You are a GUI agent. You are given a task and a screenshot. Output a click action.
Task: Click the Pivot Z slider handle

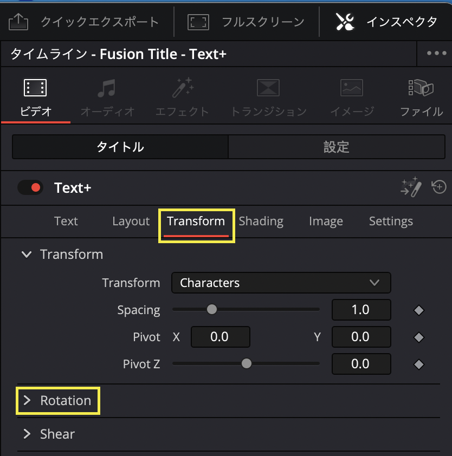247,363
